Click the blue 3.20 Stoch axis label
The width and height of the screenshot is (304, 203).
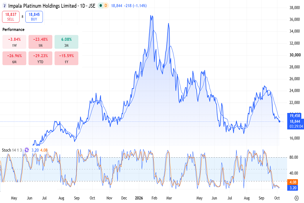[293, 188]
